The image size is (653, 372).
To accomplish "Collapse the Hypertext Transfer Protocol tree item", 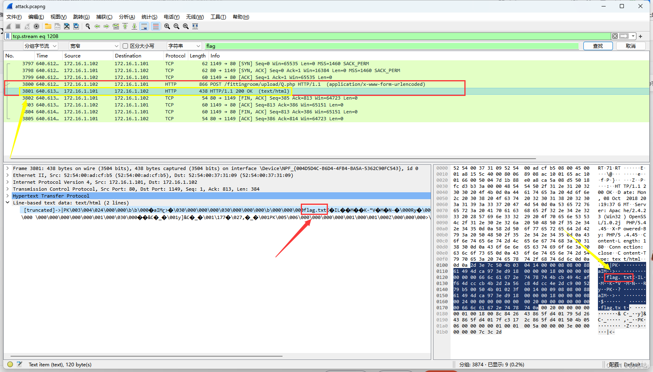I will point(7,196).
